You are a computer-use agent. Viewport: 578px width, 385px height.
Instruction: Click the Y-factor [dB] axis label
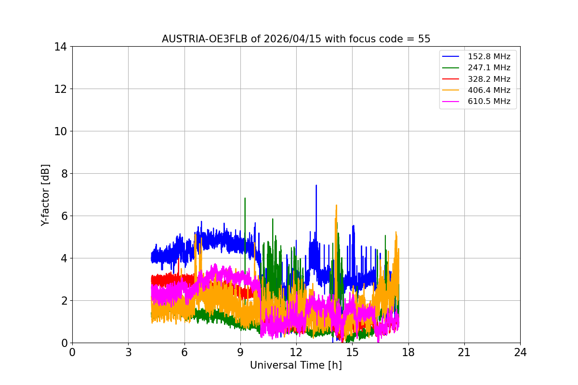[x=45, y=194]
